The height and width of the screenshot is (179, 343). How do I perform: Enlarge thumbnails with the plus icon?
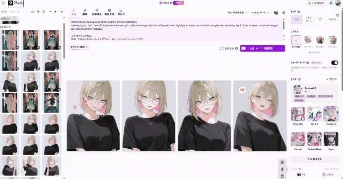tap(55, 12)
